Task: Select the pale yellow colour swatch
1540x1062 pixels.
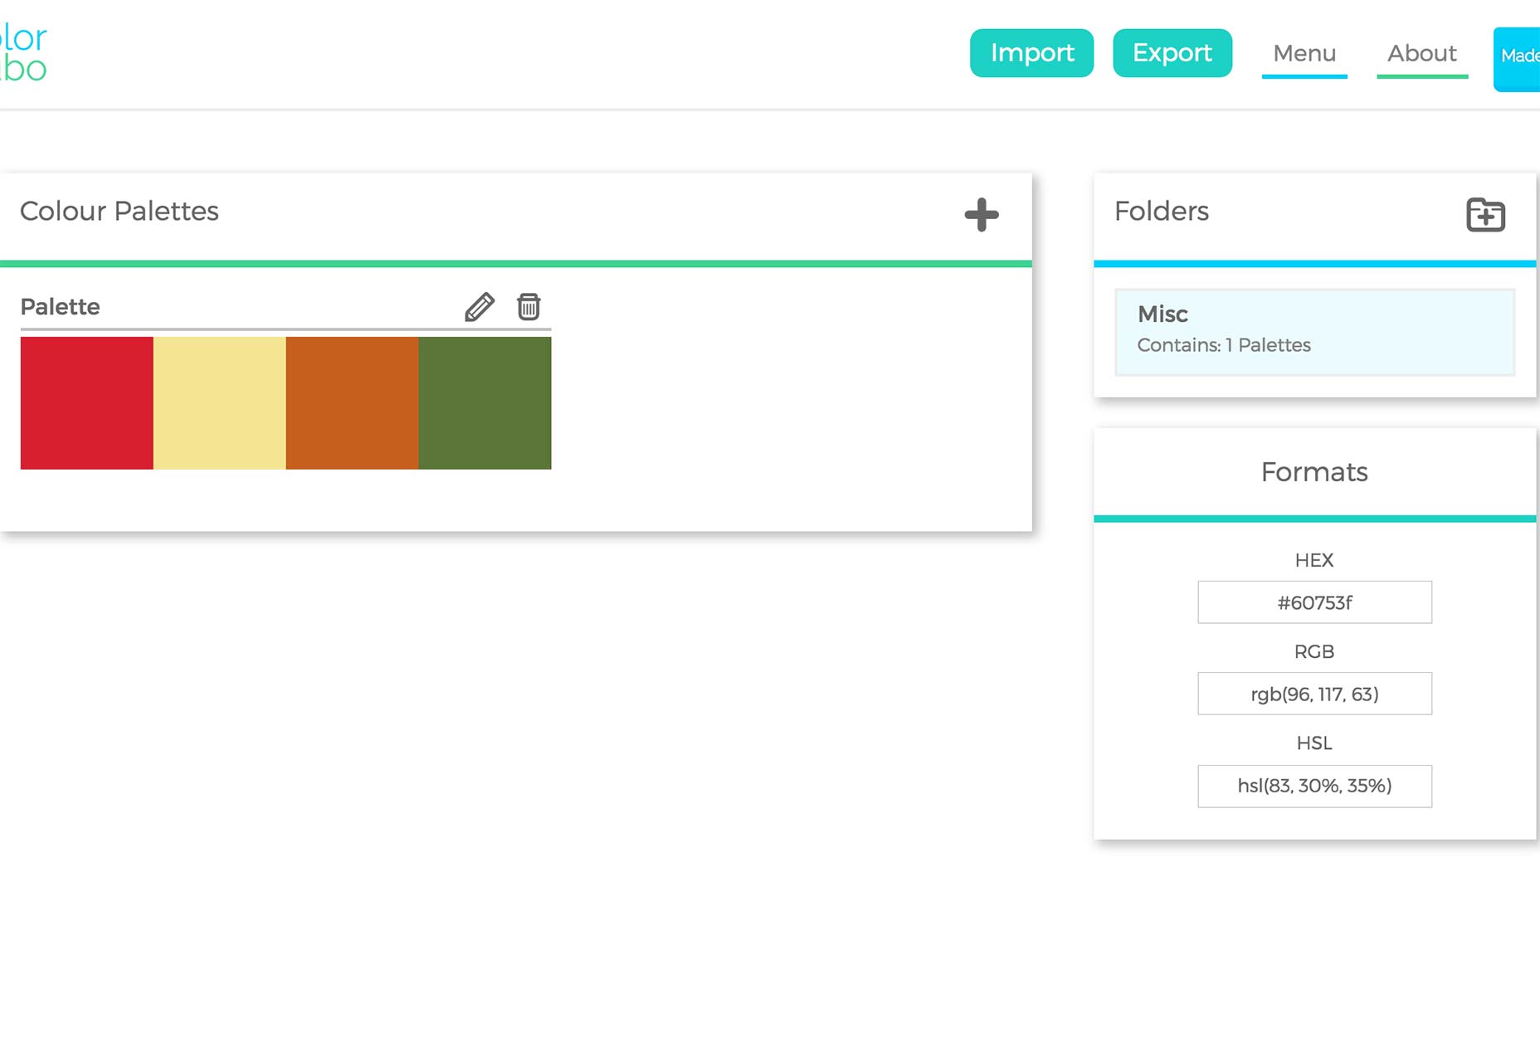Action: click(220, 403)
